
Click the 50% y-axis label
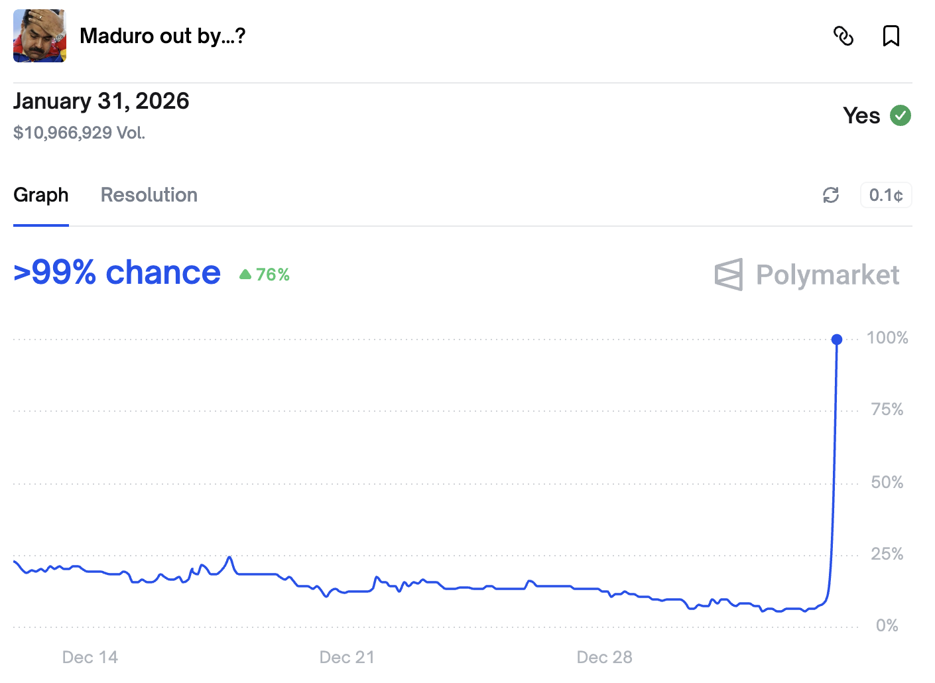887,482
